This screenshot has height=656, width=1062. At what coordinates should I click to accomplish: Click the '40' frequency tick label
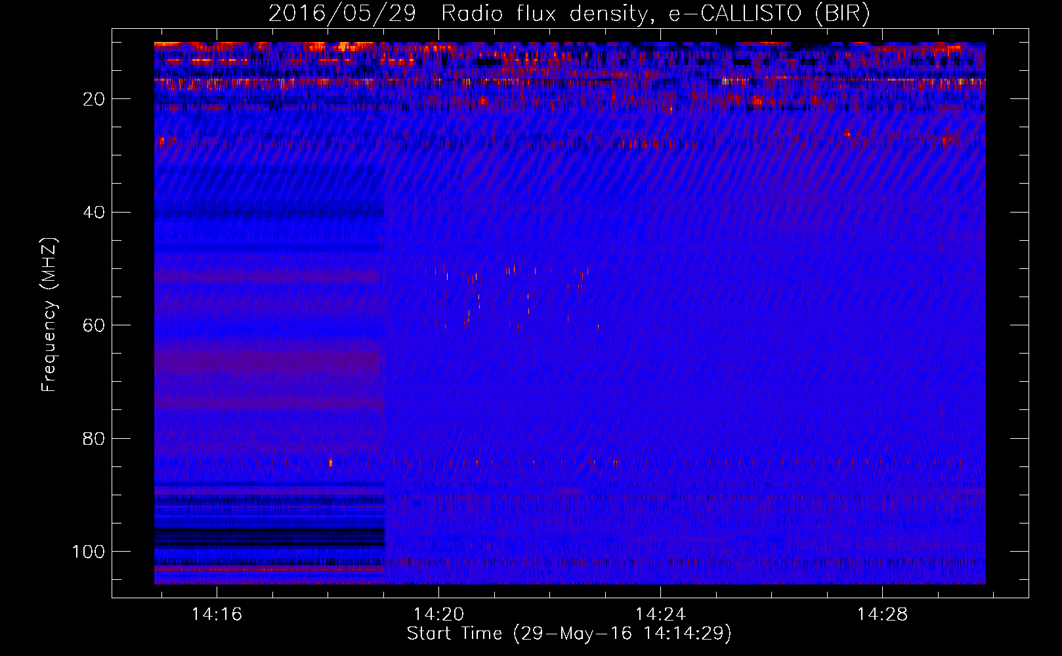pyautogui.click(x=95, y=213)
